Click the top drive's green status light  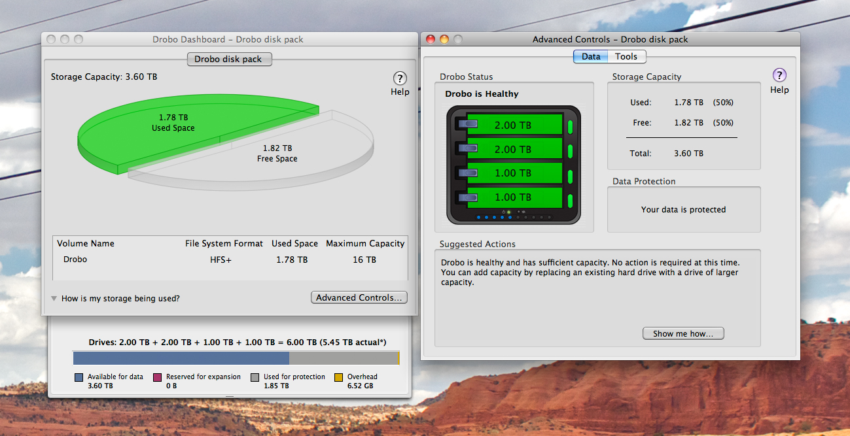(569, 126)
